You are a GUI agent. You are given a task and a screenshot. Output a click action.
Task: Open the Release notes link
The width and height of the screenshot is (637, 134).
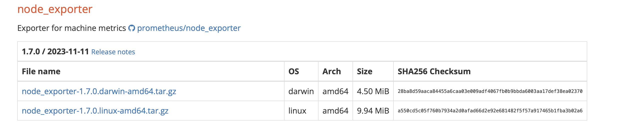[113, 52]
